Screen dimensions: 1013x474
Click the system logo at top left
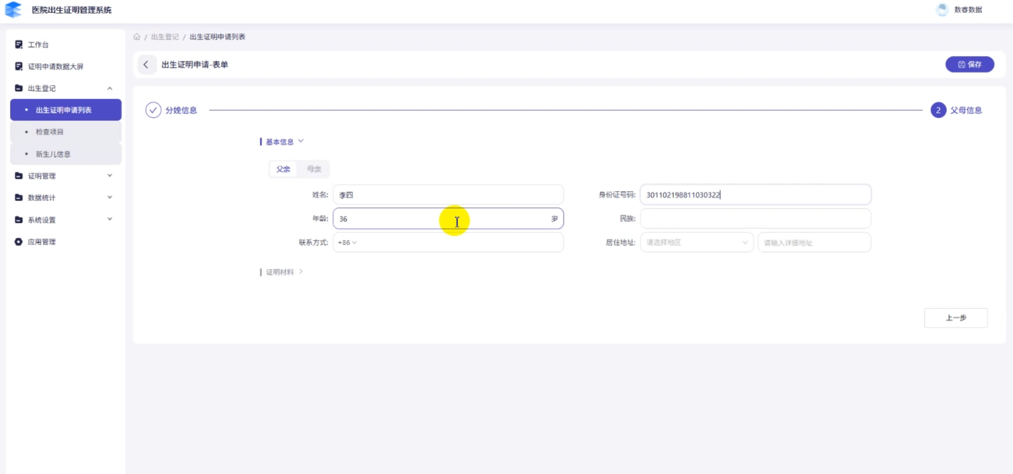[13, 10]
